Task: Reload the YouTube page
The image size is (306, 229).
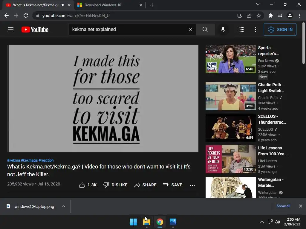Action: coord(26,16)
